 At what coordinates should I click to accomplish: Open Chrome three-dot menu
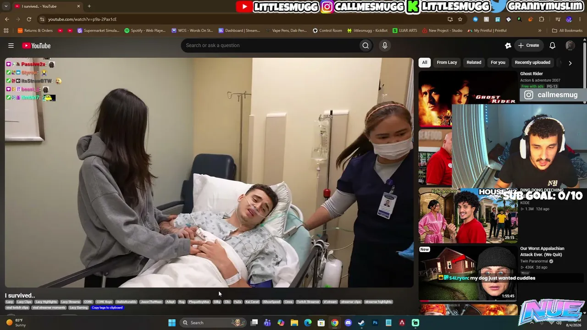(580, 19)
